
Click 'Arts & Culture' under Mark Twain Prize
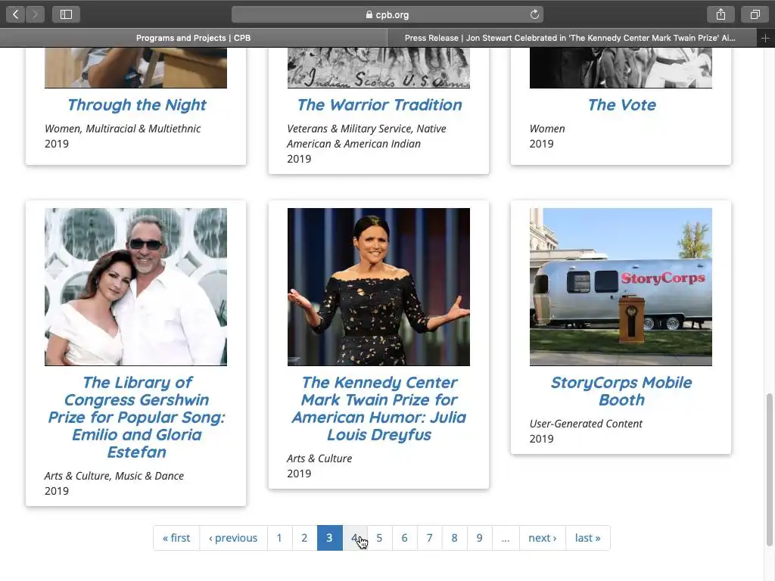[319, 458]
